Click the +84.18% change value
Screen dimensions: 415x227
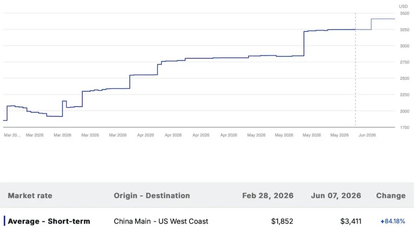[393, 221]
